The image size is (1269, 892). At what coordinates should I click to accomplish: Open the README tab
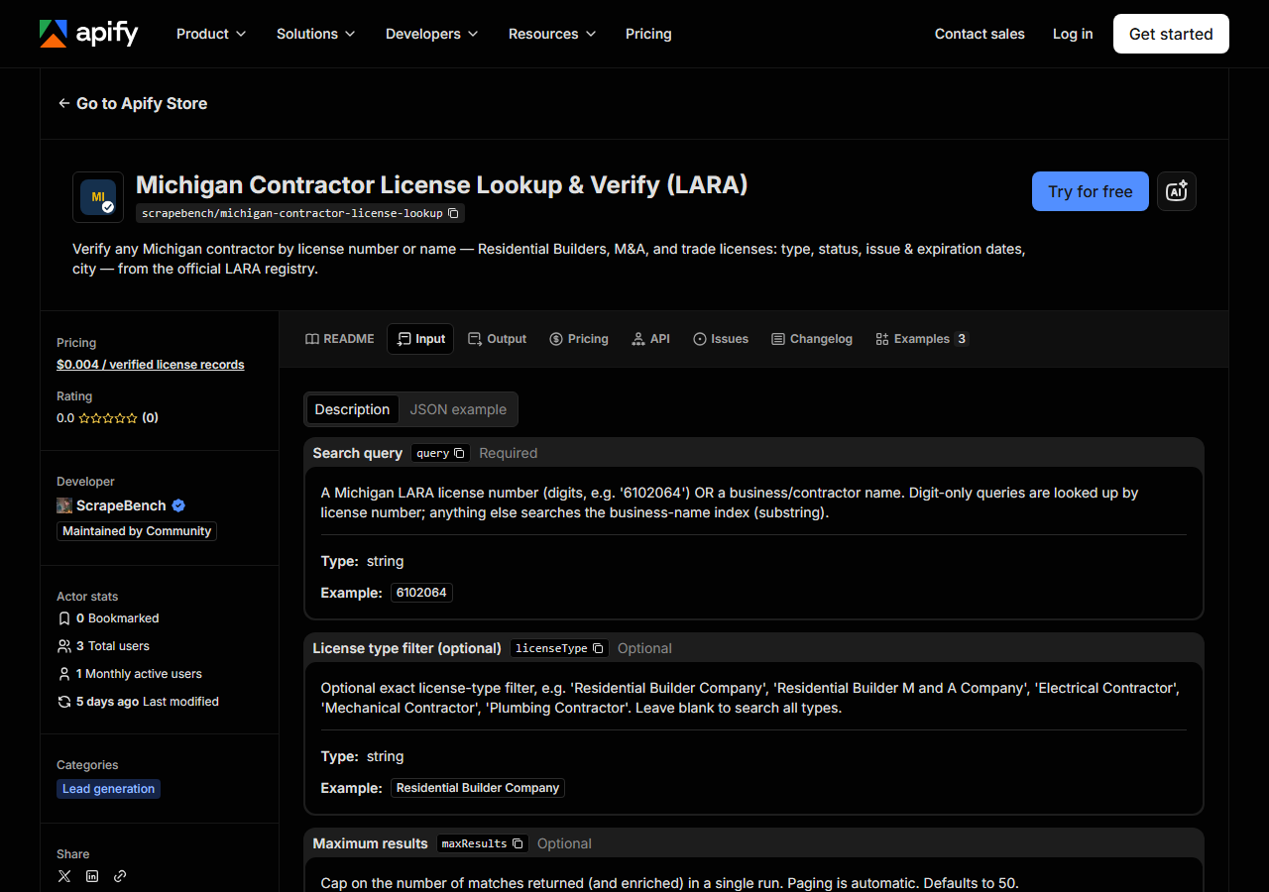point(340,339)
